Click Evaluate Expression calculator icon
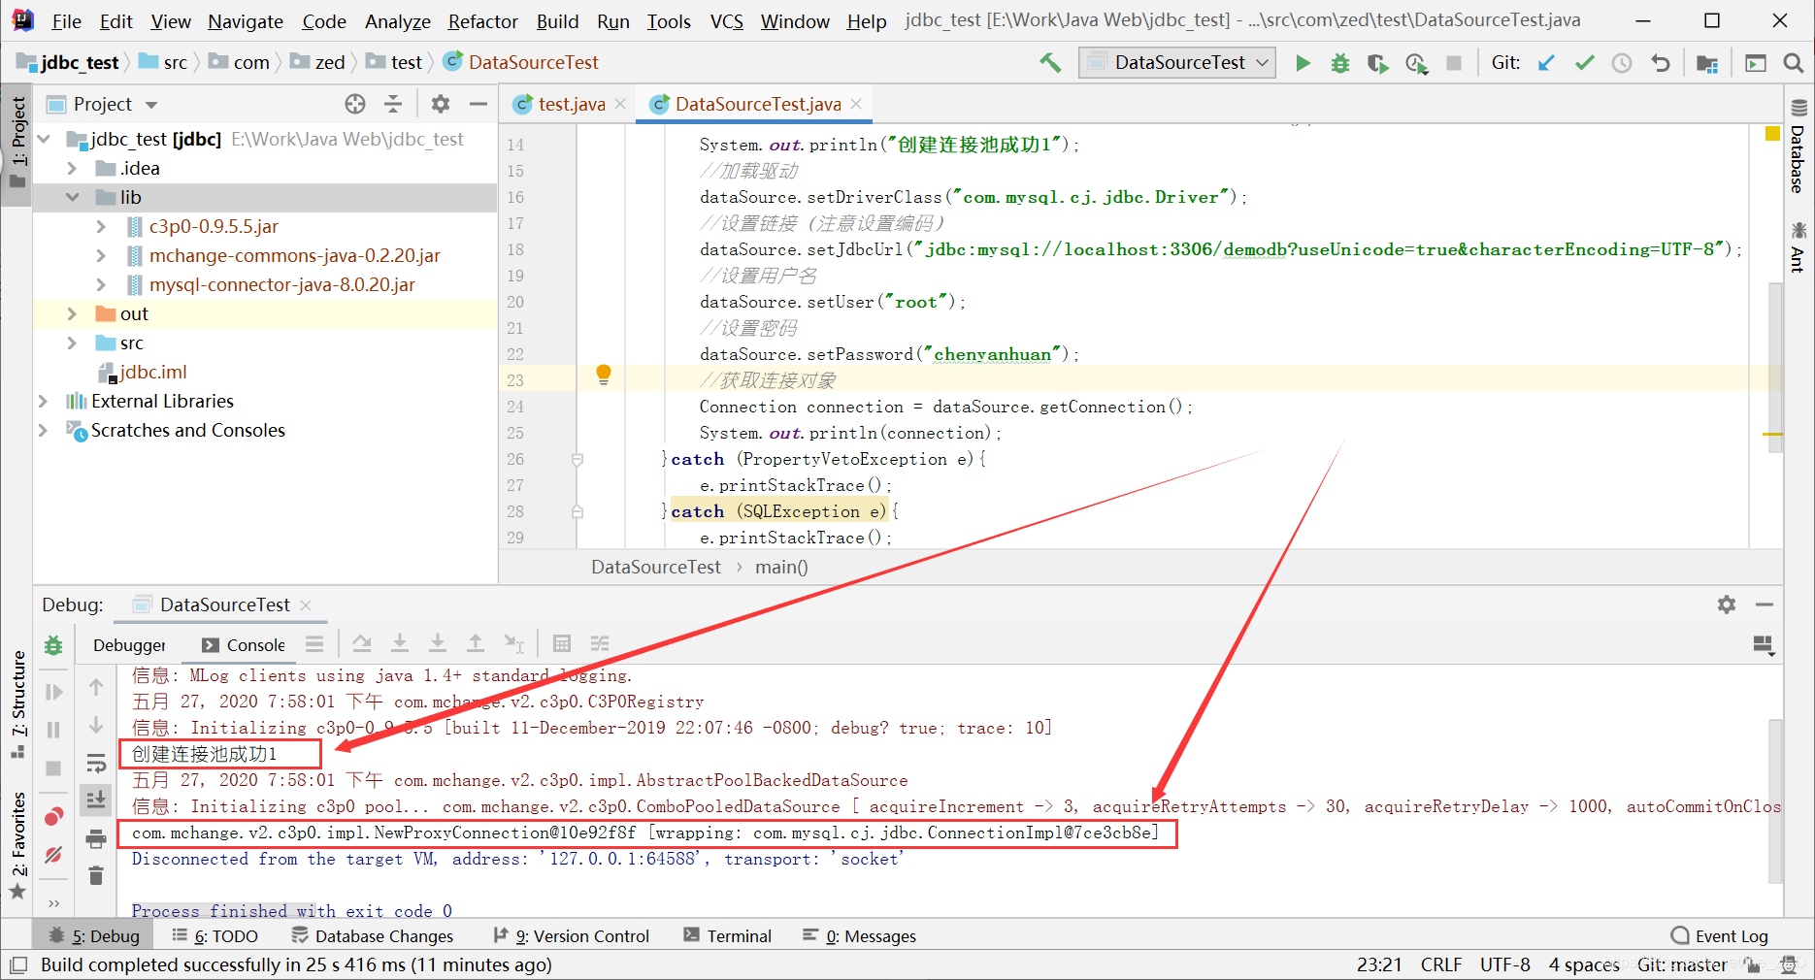Image resolution: width=1815 pixels, height=980 pixels. [561, 643]
